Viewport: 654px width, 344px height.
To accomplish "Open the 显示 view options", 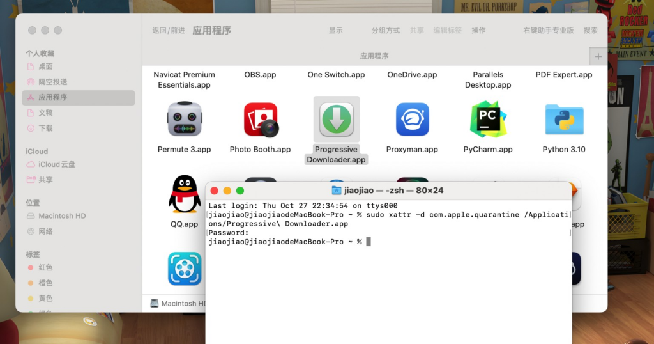I will click(x=335, y=31).
